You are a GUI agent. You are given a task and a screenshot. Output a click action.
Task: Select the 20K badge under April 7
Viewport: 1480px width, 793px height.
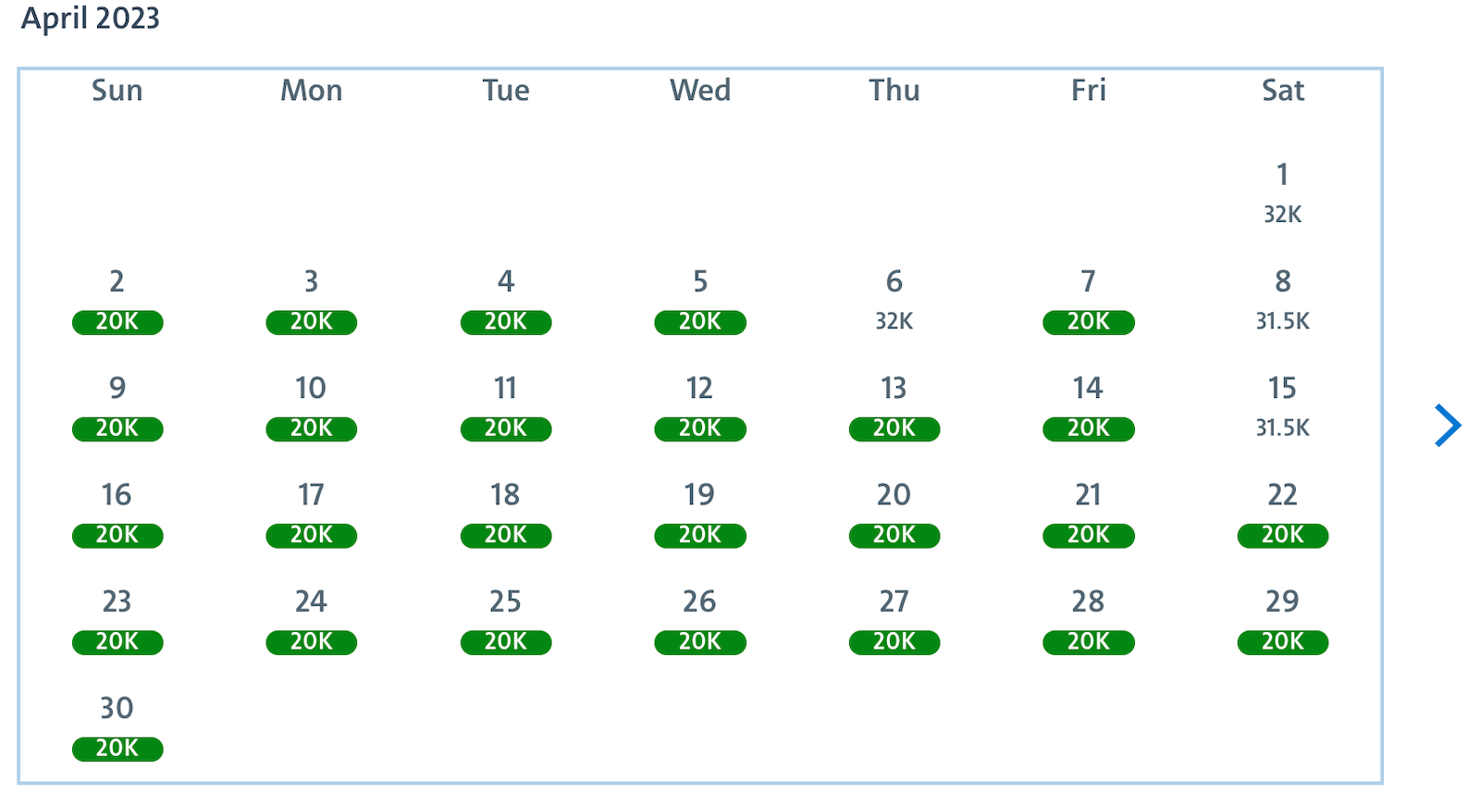(x=1088, y=322)
